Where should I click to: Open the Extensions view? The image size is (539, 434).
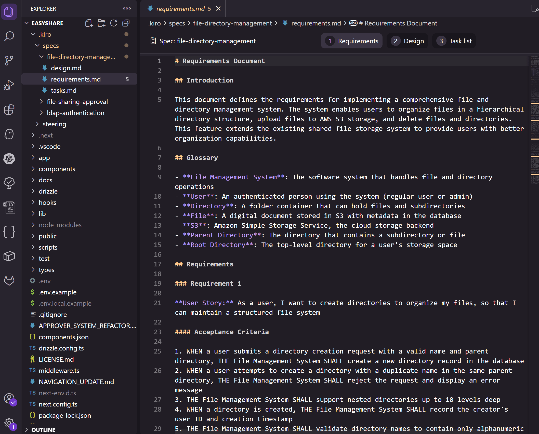point(9,110)
